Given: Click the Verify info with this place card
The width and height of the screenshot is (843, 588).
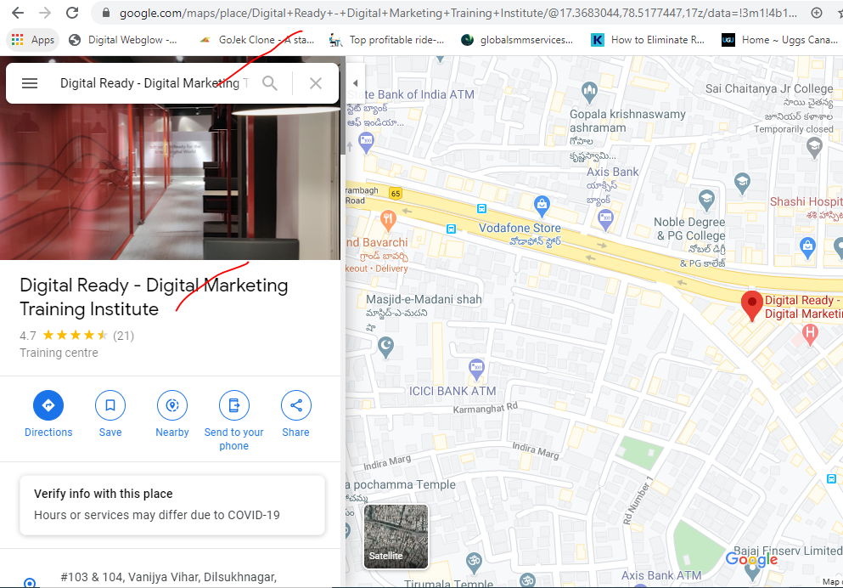Looking at the screenshot, I should click(172, 505).
